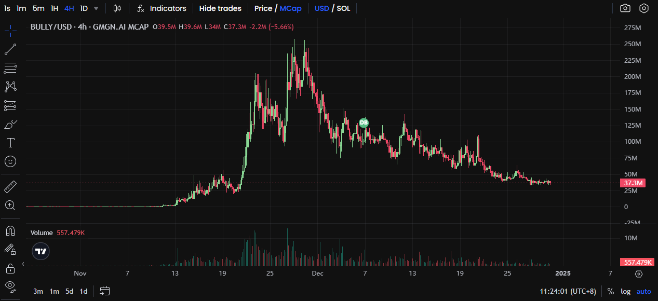Select the 5d date range
This screenshot has width=658, height=301.
point(69,291)
